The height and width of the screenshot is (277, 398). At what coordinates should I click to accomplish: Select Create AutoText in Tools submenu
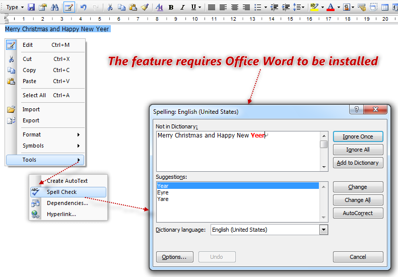(68, 181)
